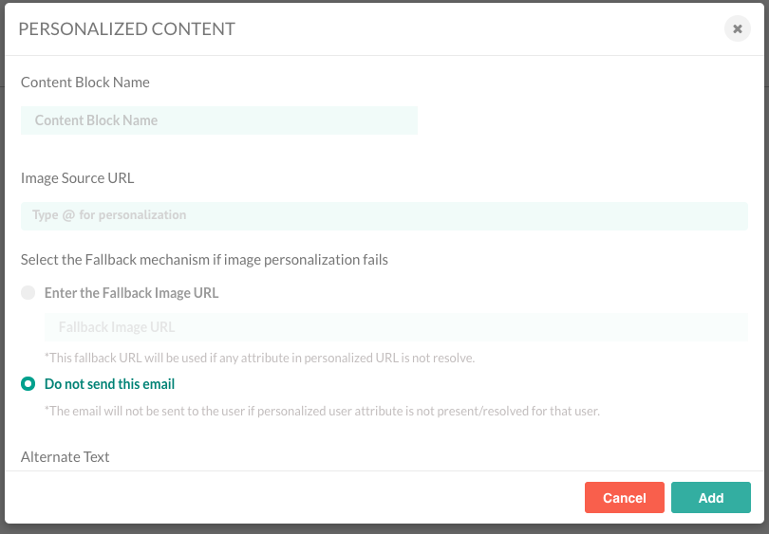This screenshot has height=534, width=769.
Task: Focus the Image Source URL field
Action: coord(384,215)
